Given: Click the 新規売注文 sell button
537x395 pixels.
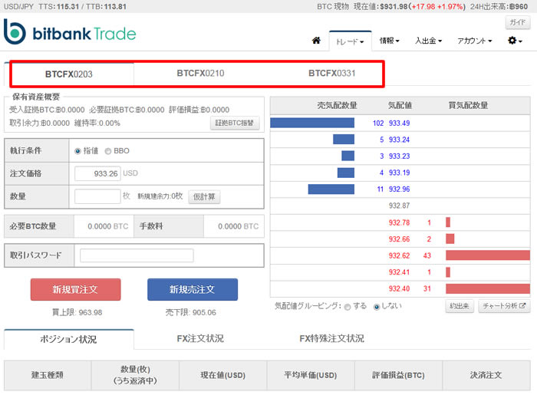Looking at the screenshot, I should (x=193, y=290).
